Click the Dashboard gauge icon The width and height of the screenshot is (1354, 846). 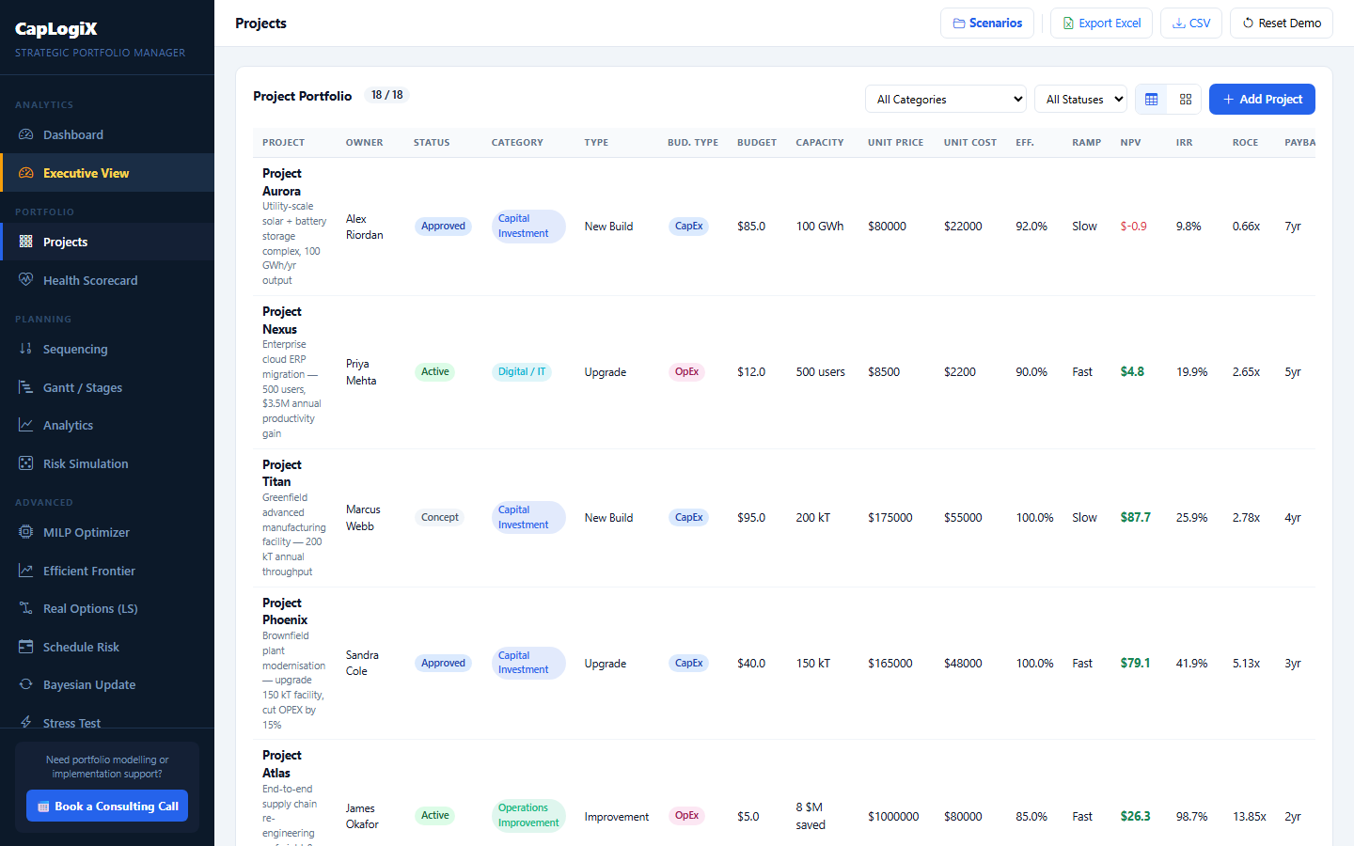(x=25, y=134)
